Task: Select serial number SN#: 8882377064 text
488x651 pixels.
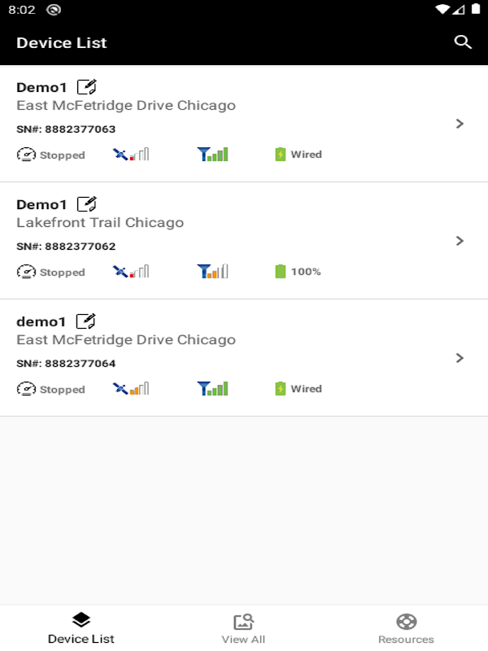Action: point(66,363)
